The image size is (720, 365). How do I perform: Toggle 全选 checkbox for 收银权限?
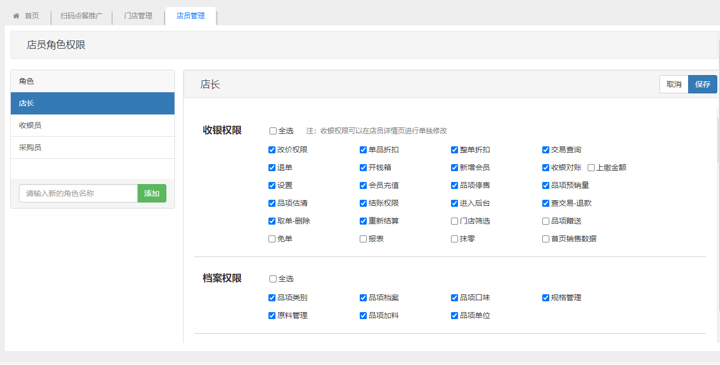click(273, 131)
